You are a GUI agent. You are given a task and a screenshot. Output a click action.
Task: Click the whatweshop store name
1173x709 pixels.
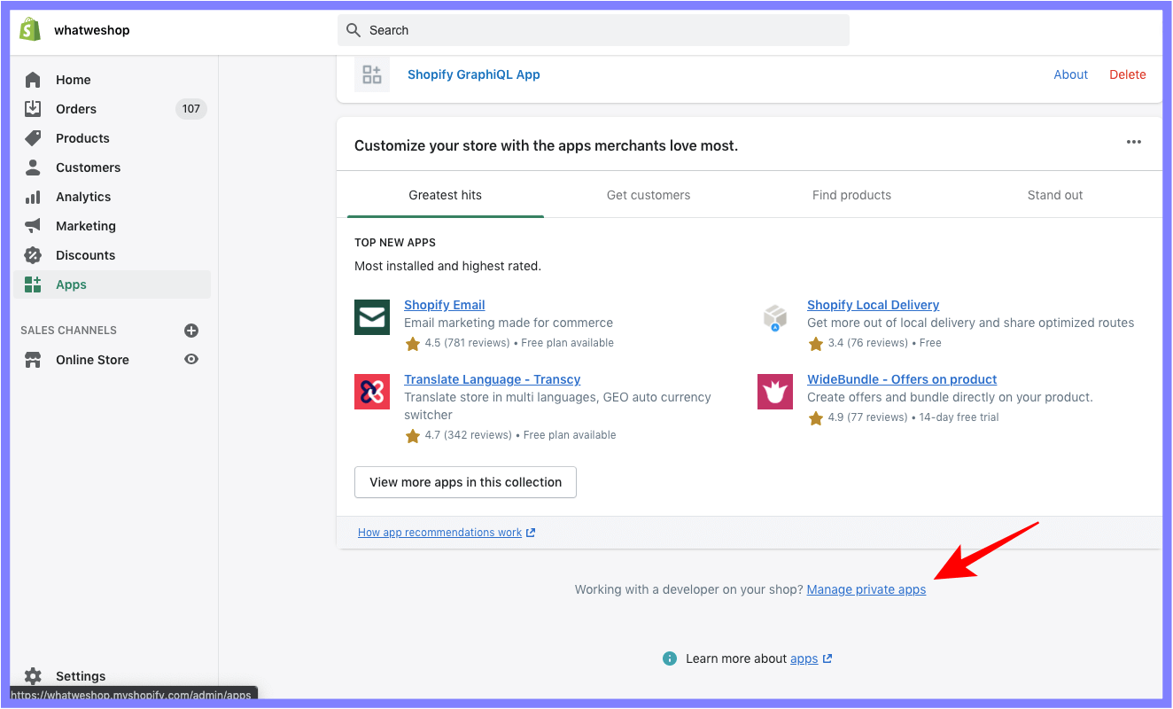[x=92, y=30]
